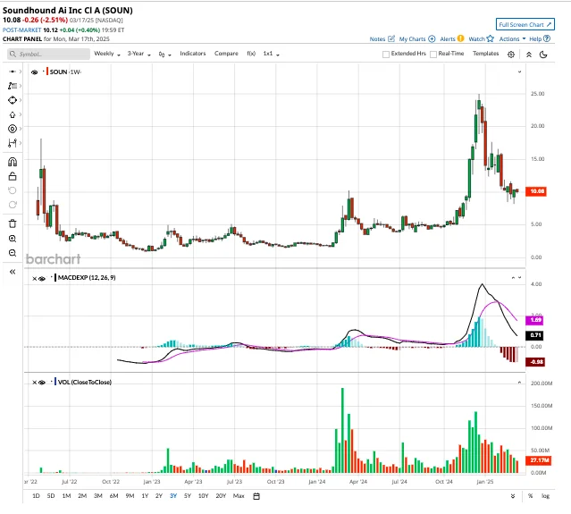Viewport: 571px width, 514px height.
Task: Toggle percent scale mode
Action: click(x=530, y=496)
